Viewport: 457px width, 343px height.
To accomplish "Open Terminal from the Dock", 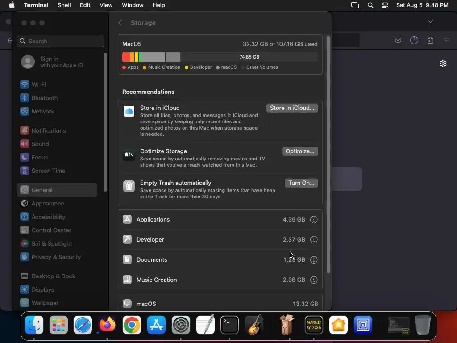I will [230, 325].
